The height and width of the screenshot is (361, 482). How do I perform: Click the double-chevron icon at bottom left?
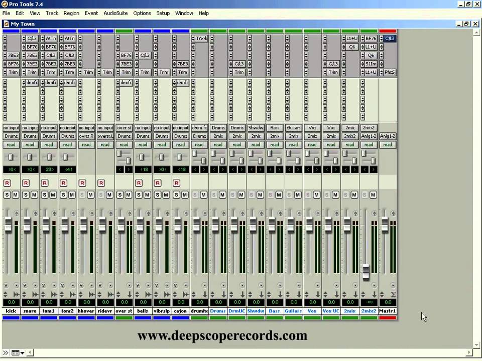(x=6, y=352)
